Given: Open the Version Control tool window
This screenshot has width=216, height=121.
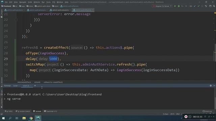Looking at the screenshot, I should (x=23, y=111).
